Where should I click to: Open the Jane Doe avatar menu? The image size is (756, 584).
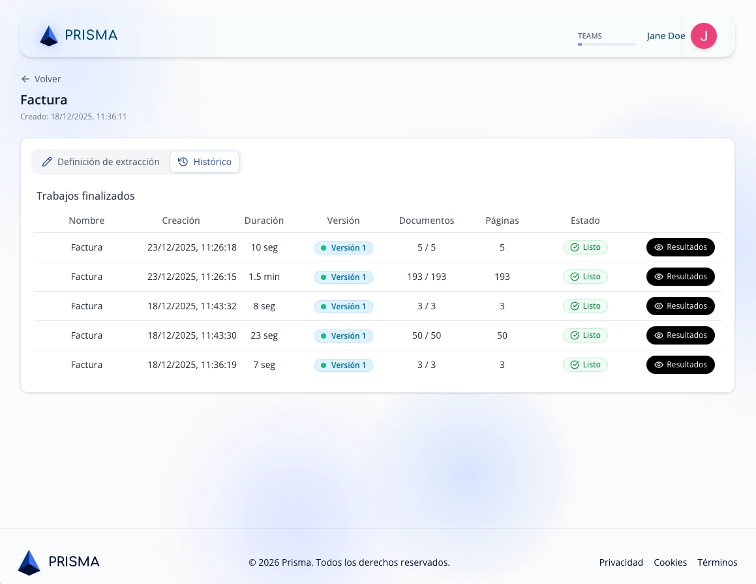pos(703,36)
